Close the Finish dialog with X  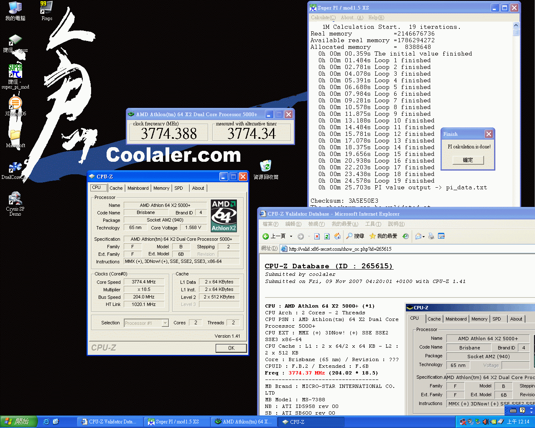pyautogui.click(x=489, y=134)
